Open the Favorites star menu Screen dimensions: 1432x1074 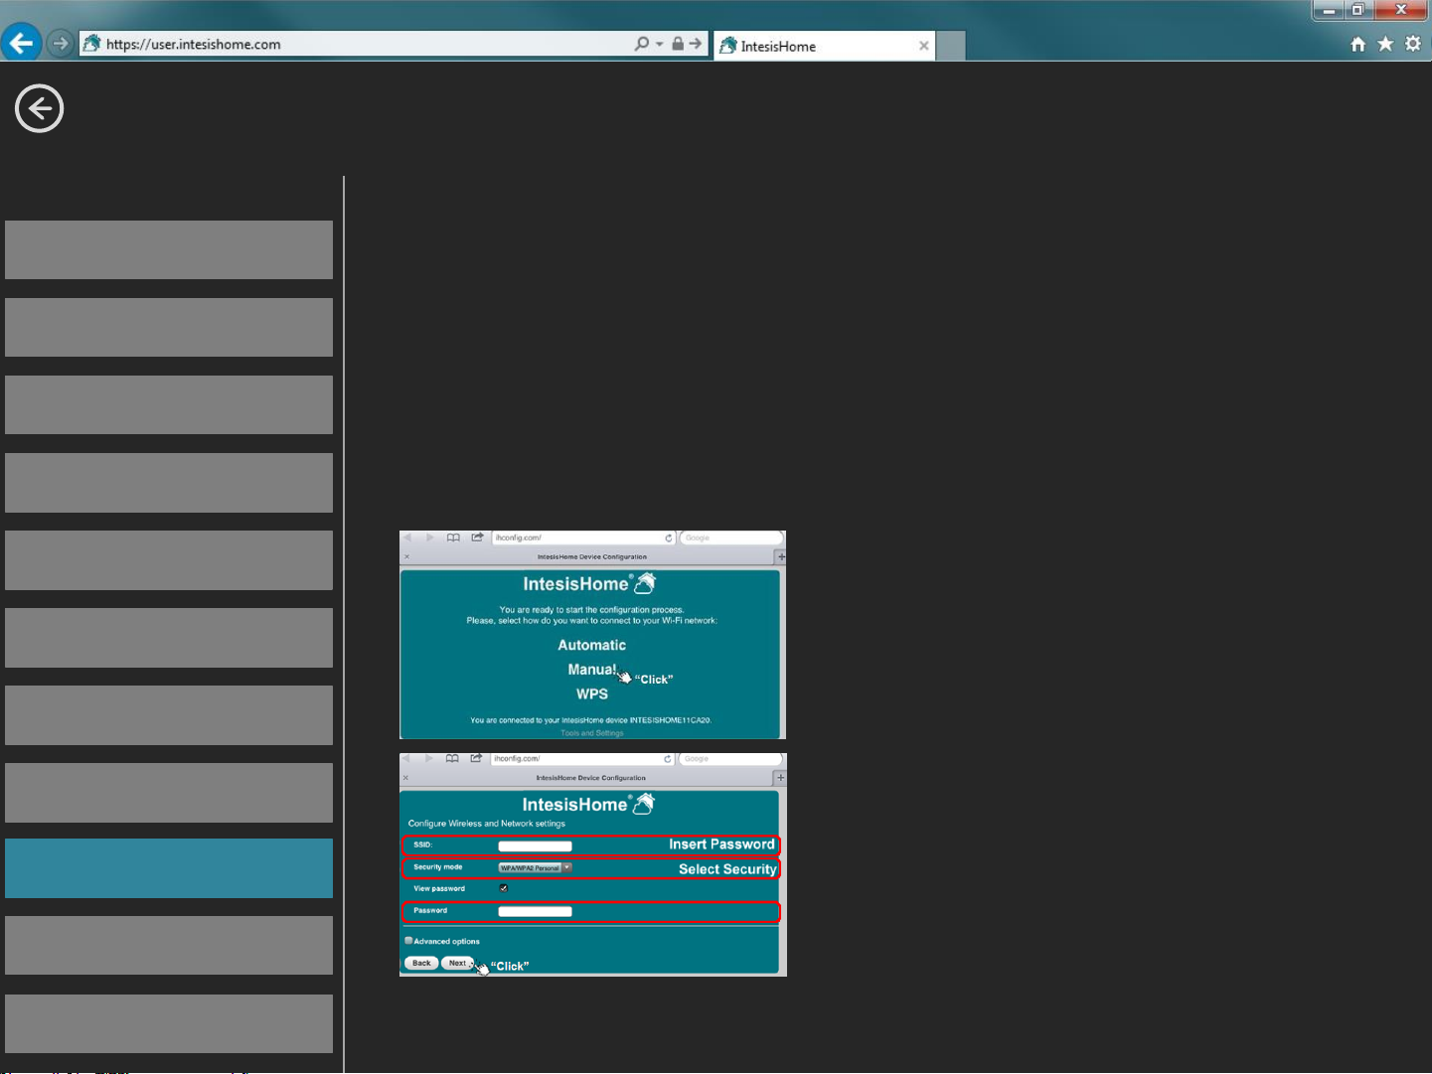(1385, 44)
